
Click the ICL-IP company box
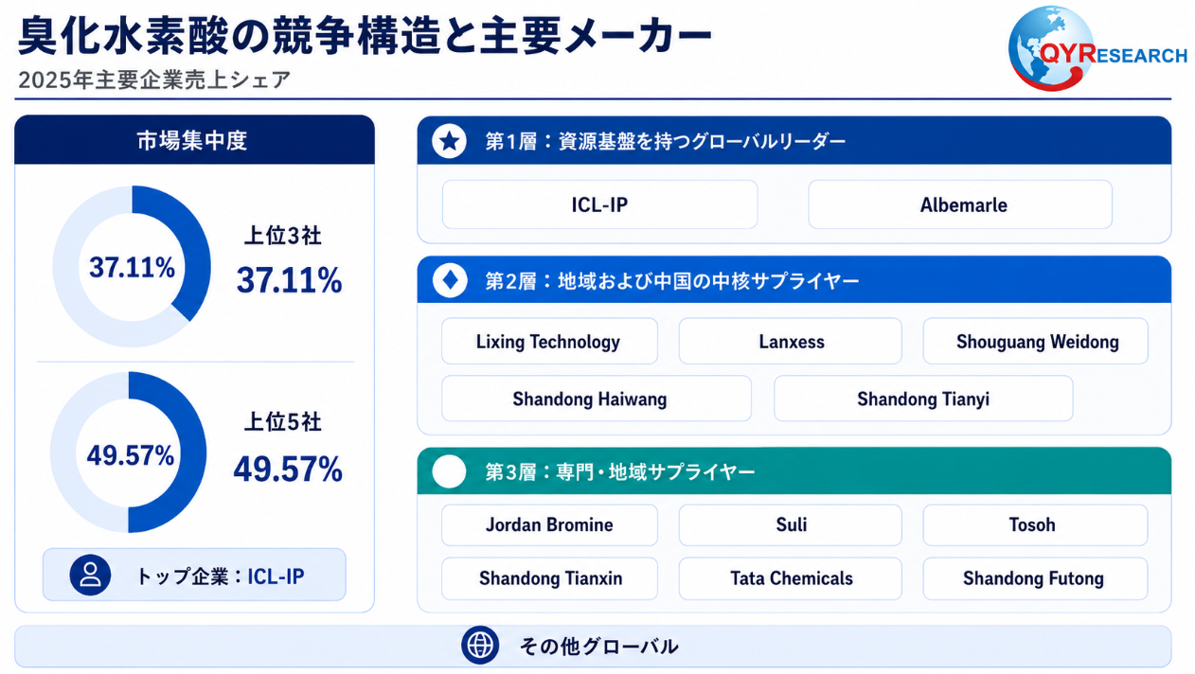pyautogui.click(x=599, y=204)
